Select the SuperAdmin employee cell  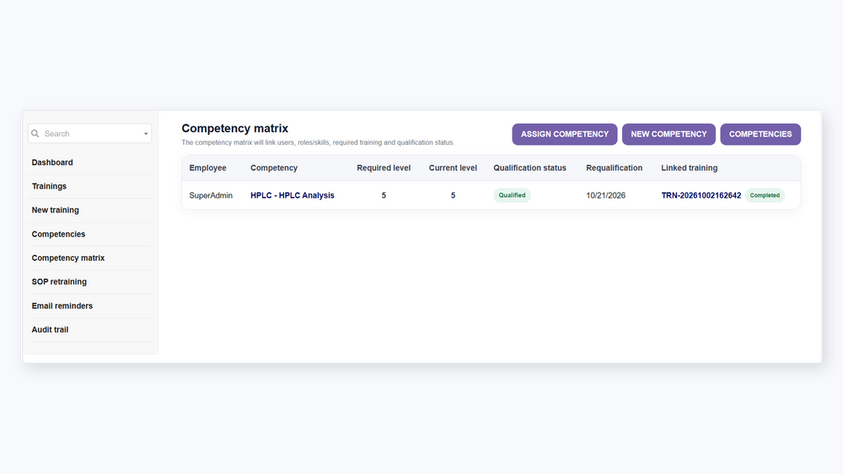[211, 195]
